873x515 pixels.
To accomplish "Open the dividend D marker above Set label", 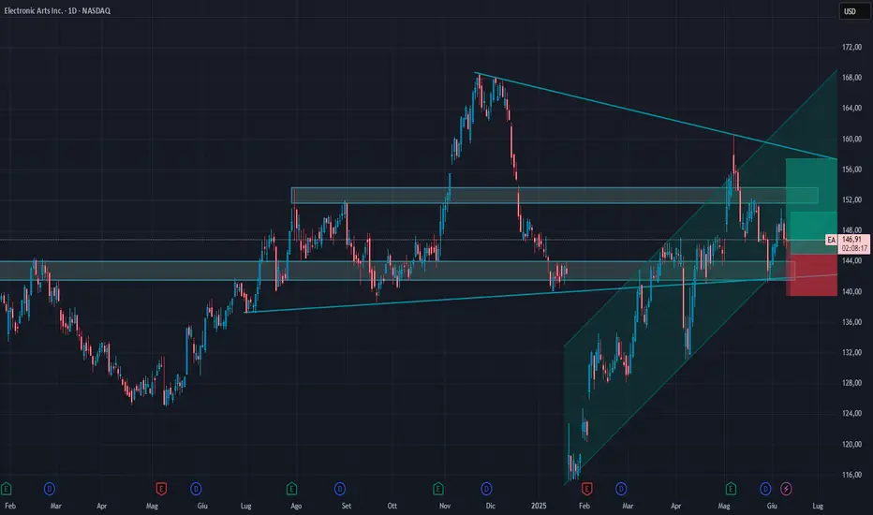I will (340, 489).
